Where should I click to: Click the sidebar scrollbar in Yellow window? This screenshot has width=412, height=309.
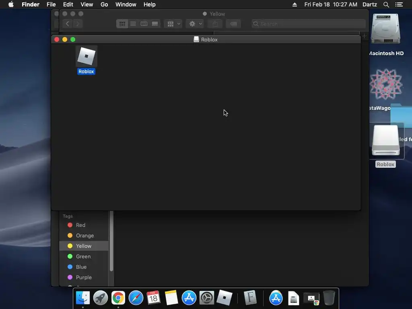tap(111, 241)
